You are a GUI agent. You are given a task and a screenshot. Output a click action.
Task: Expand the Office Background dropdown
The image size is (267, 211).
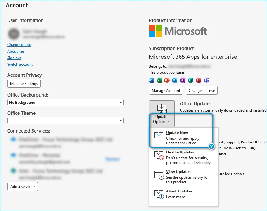[65, 103]
